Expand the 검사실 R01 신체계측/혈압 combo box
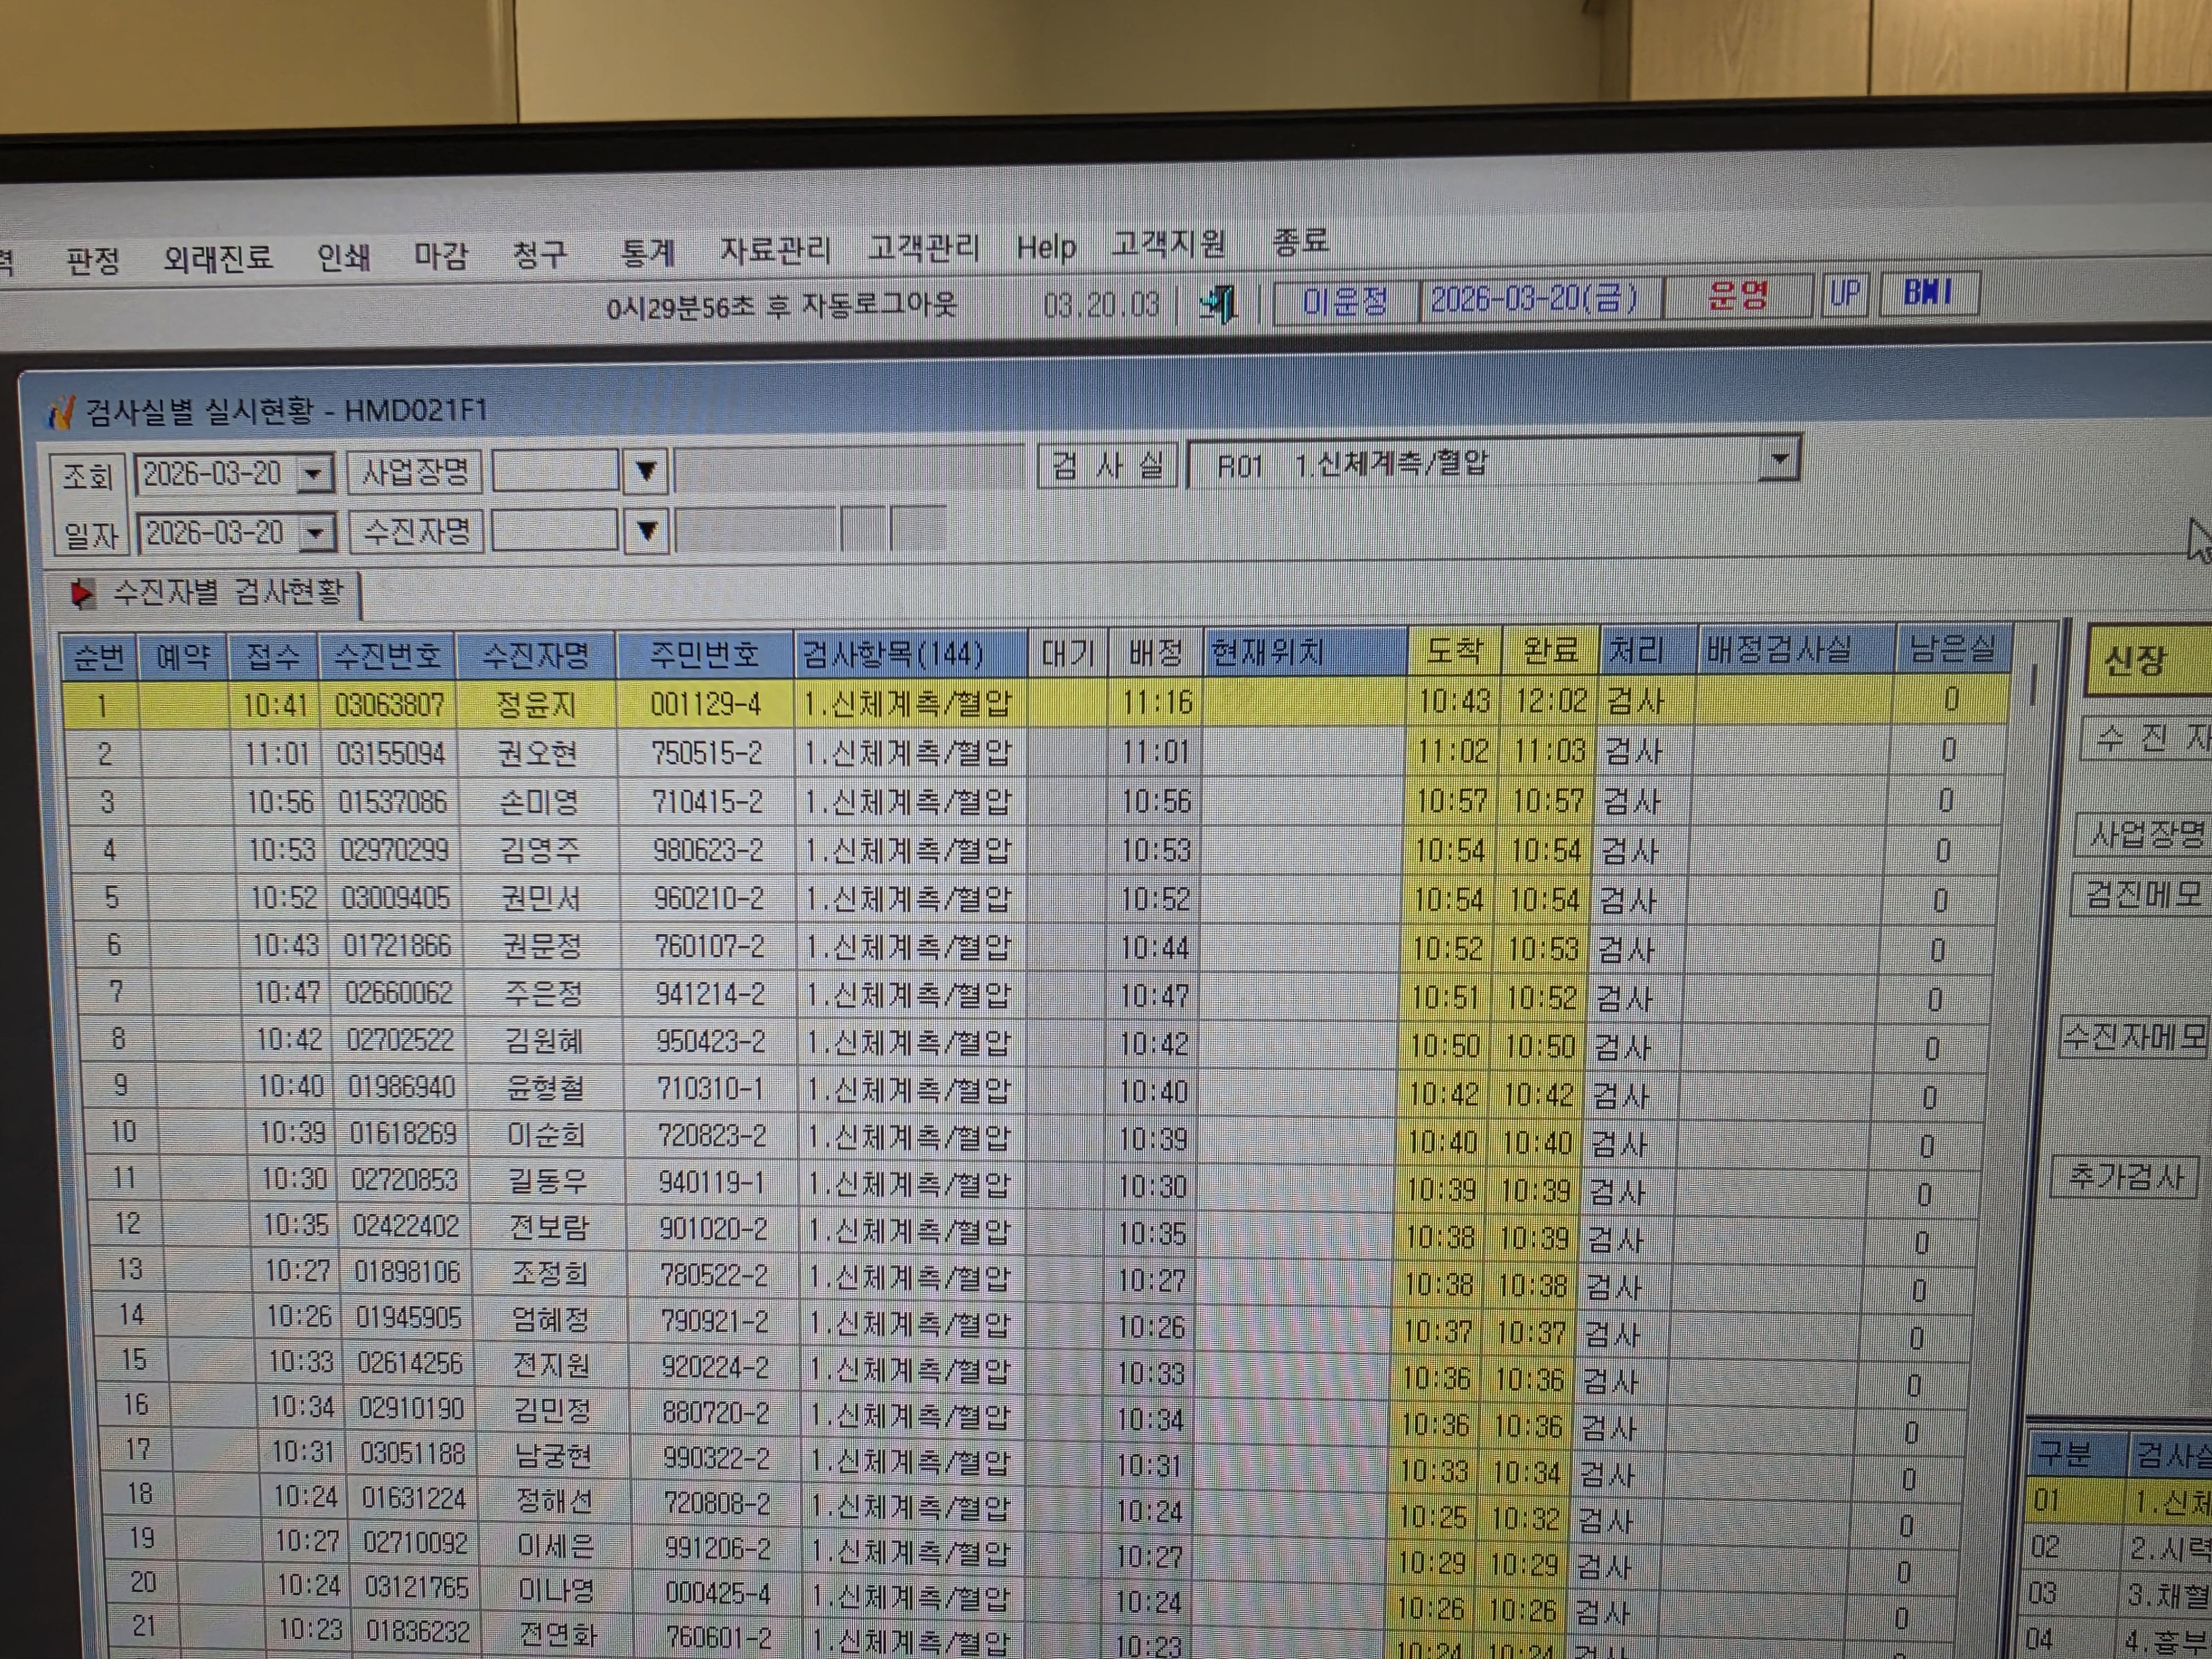This screenshot has height=1659, width=2212. point(1779,460)
